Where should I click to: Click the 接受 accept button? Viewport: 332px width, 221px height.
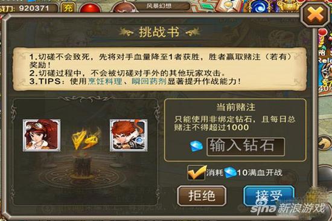tap(269, 196)
